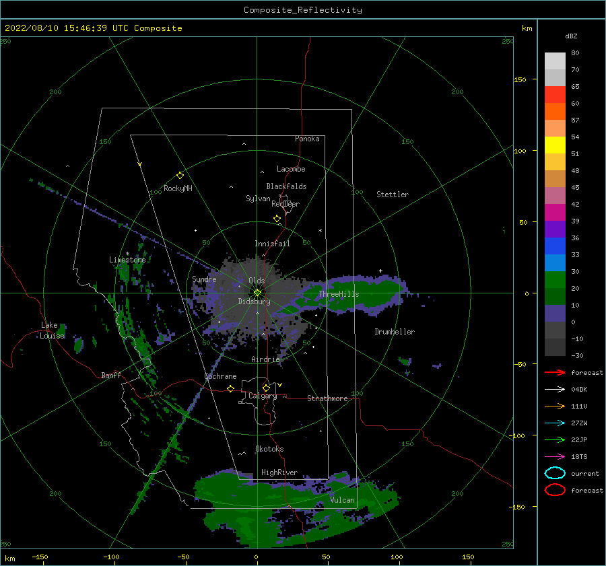Click the Airdrie city label
The width and height of the screenshot is (606, 566).
pyautogui.click(x=265, y=359)
